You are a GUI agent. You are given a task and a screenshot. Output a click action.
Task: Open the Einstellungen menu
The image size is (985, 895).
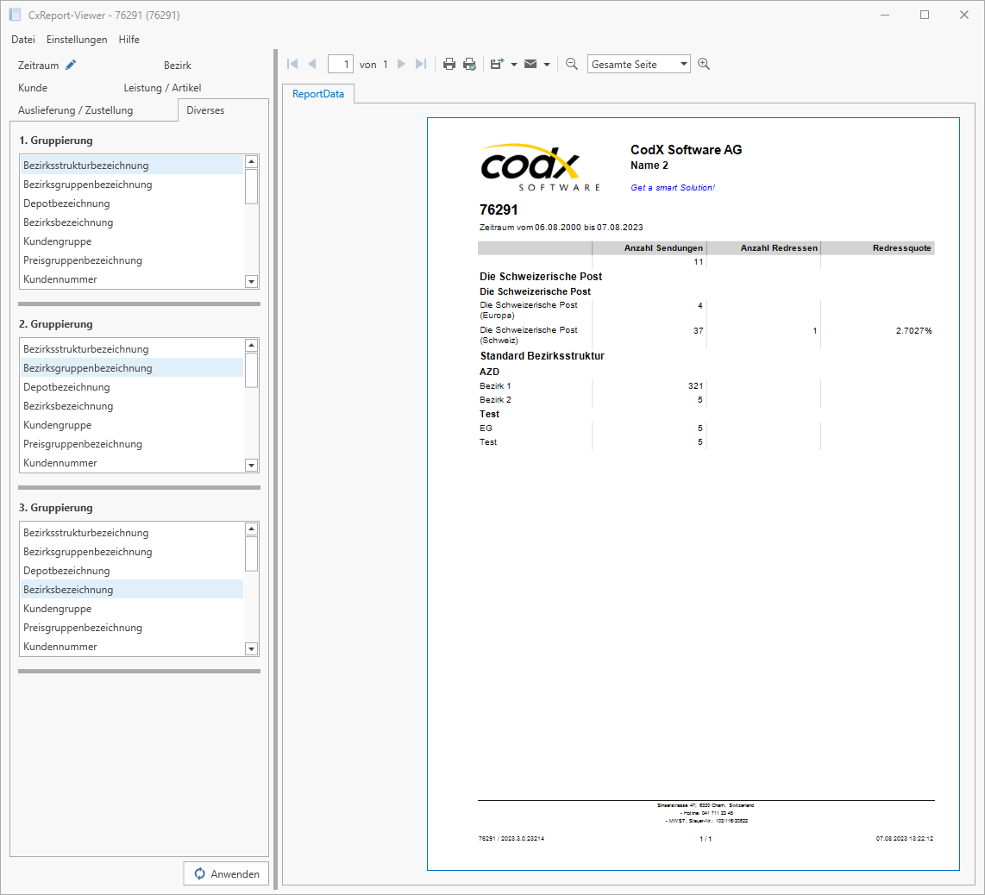77,40
